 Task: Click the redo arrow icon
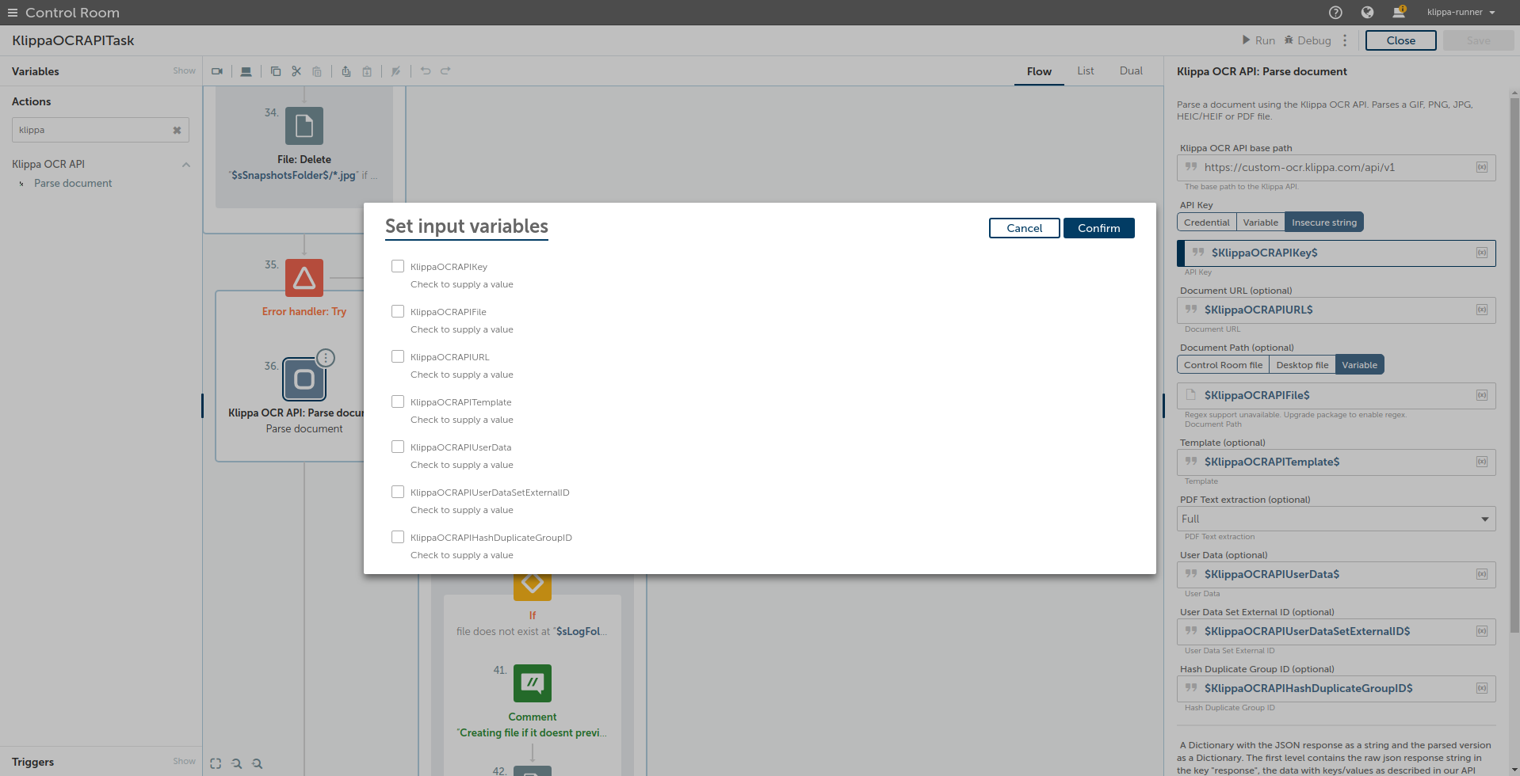(x=445, y=71)
